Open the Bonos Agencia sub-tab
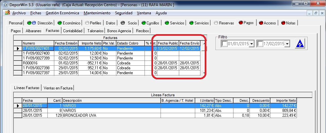 (119, 31)
